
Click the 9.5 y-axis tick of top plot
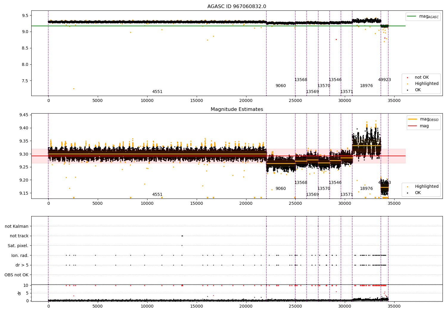click(x=25, y=16)
